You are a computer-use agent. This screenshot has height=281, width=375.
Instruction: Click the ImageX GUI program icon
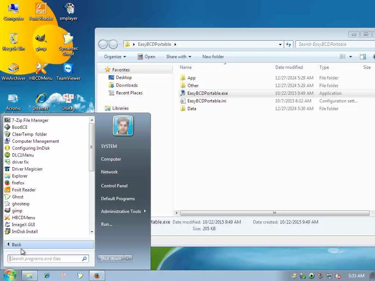pos(7,224)
